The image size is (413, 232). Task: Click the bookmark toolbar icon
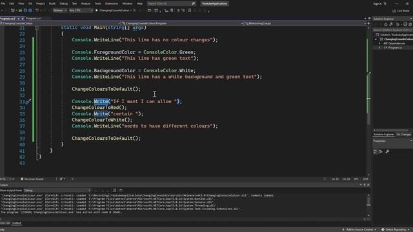pos(190,10)
